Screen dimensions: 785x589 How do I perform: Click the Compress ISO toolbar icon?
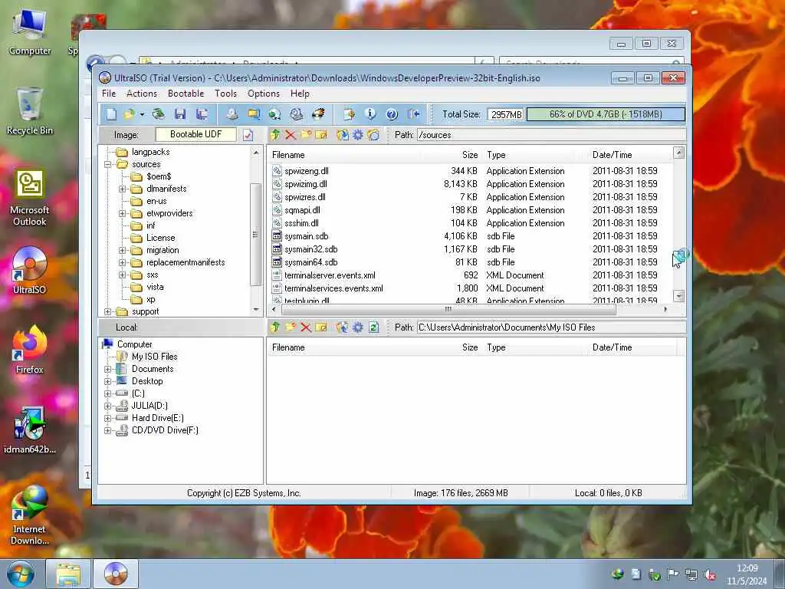tap(254, 114)
